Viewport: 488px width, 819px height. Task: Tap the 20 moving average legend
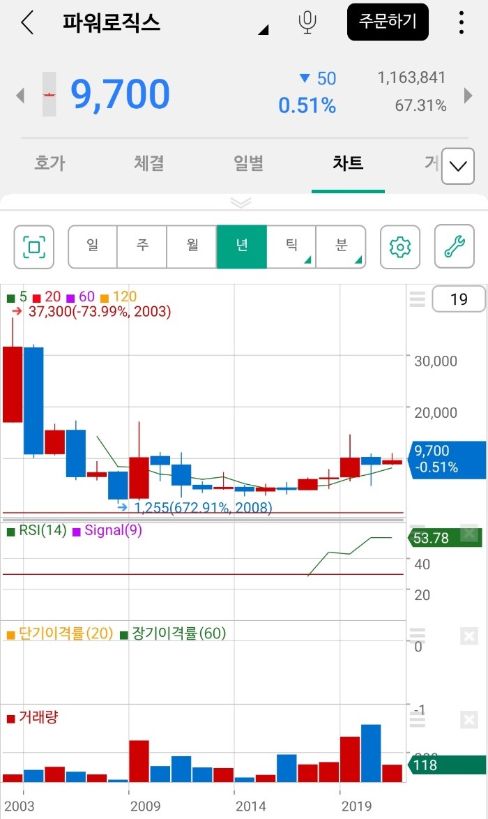coord(47,297)
